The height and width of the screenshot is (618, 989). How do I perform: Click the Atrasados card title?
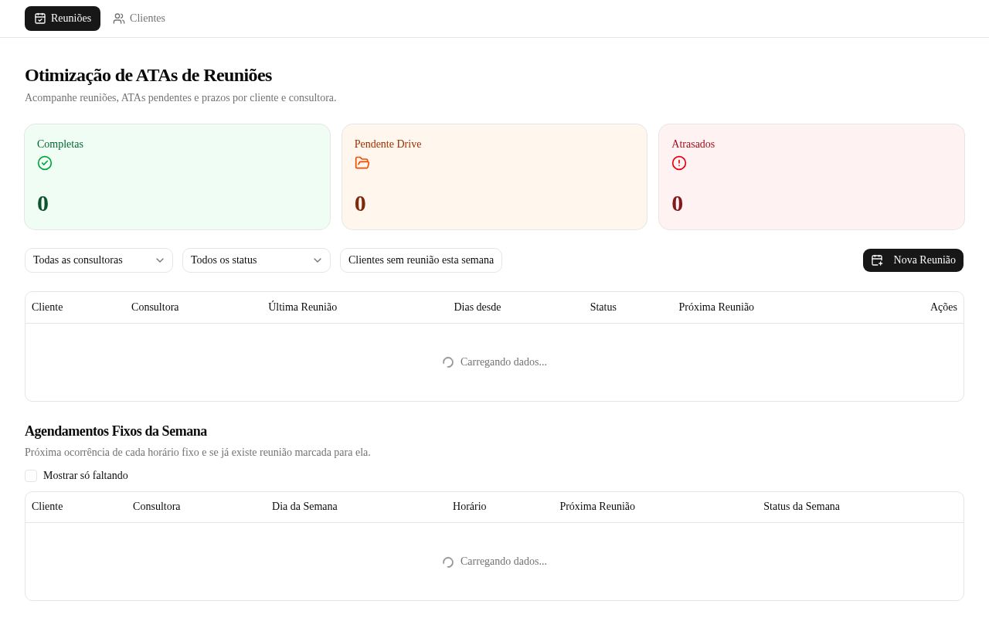click(x=693, y=144)
